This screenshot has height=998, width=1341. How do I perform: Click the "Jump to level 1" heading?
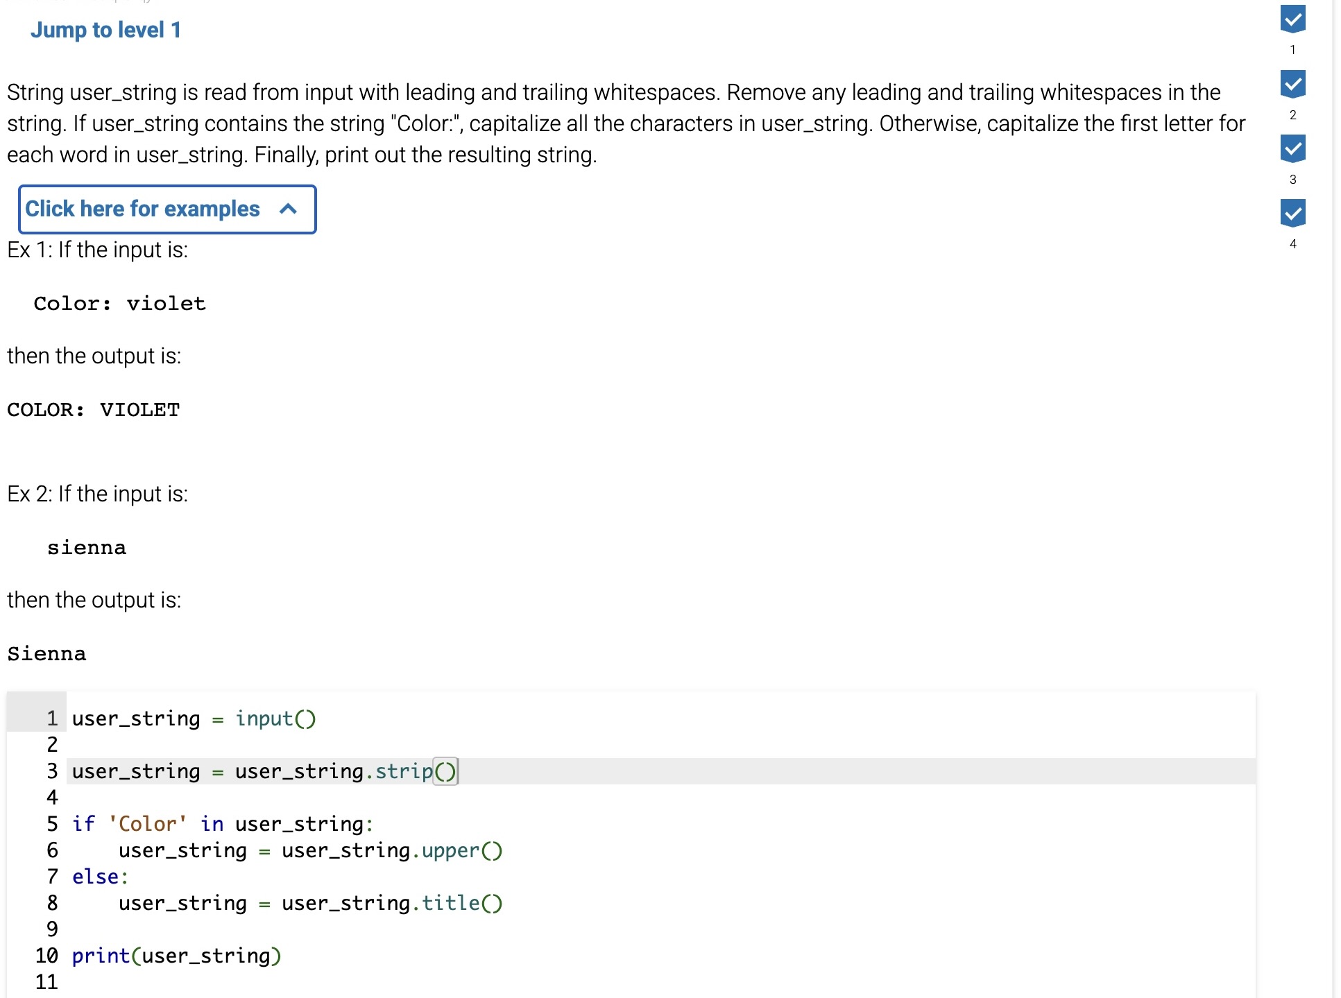[105, 30]
